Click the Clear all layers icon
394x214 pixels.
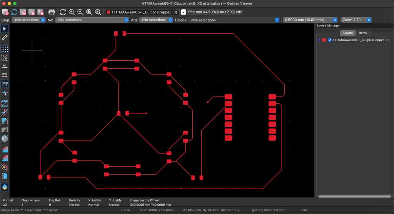(x=5, y=12)
